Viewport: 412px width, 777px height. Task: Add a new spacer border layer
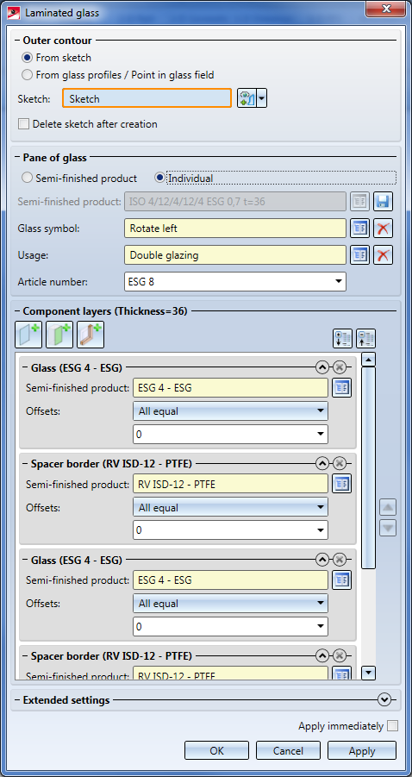tap(91, 335)
